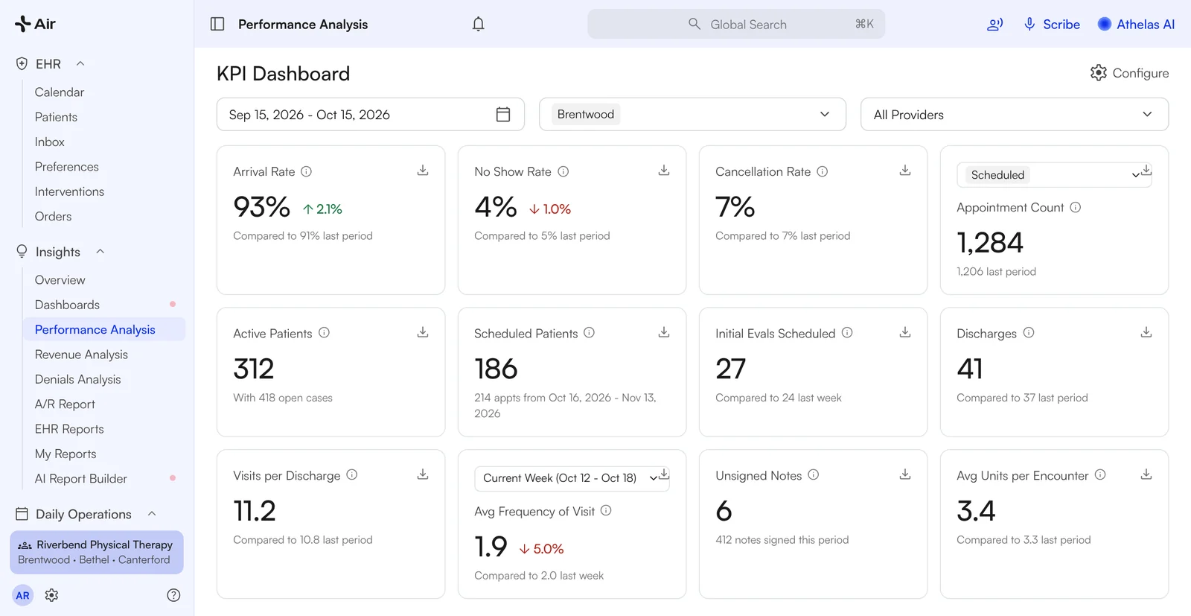Download Active Patients data

coord(423,332)
